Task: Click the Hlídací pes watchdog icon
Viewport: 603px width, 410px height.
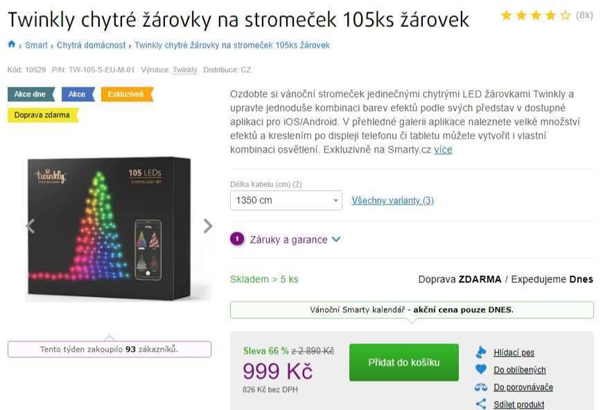Action: point(481,352)
